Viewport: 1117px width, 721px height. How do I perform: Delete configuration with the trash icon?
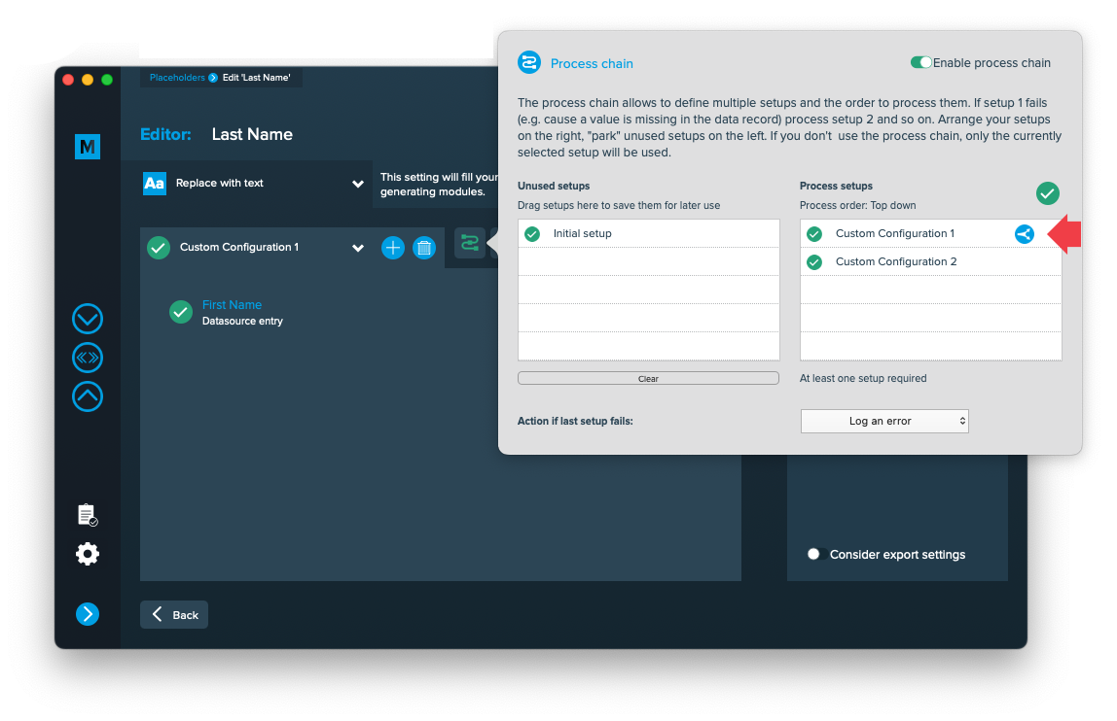(x=424, y=248)
